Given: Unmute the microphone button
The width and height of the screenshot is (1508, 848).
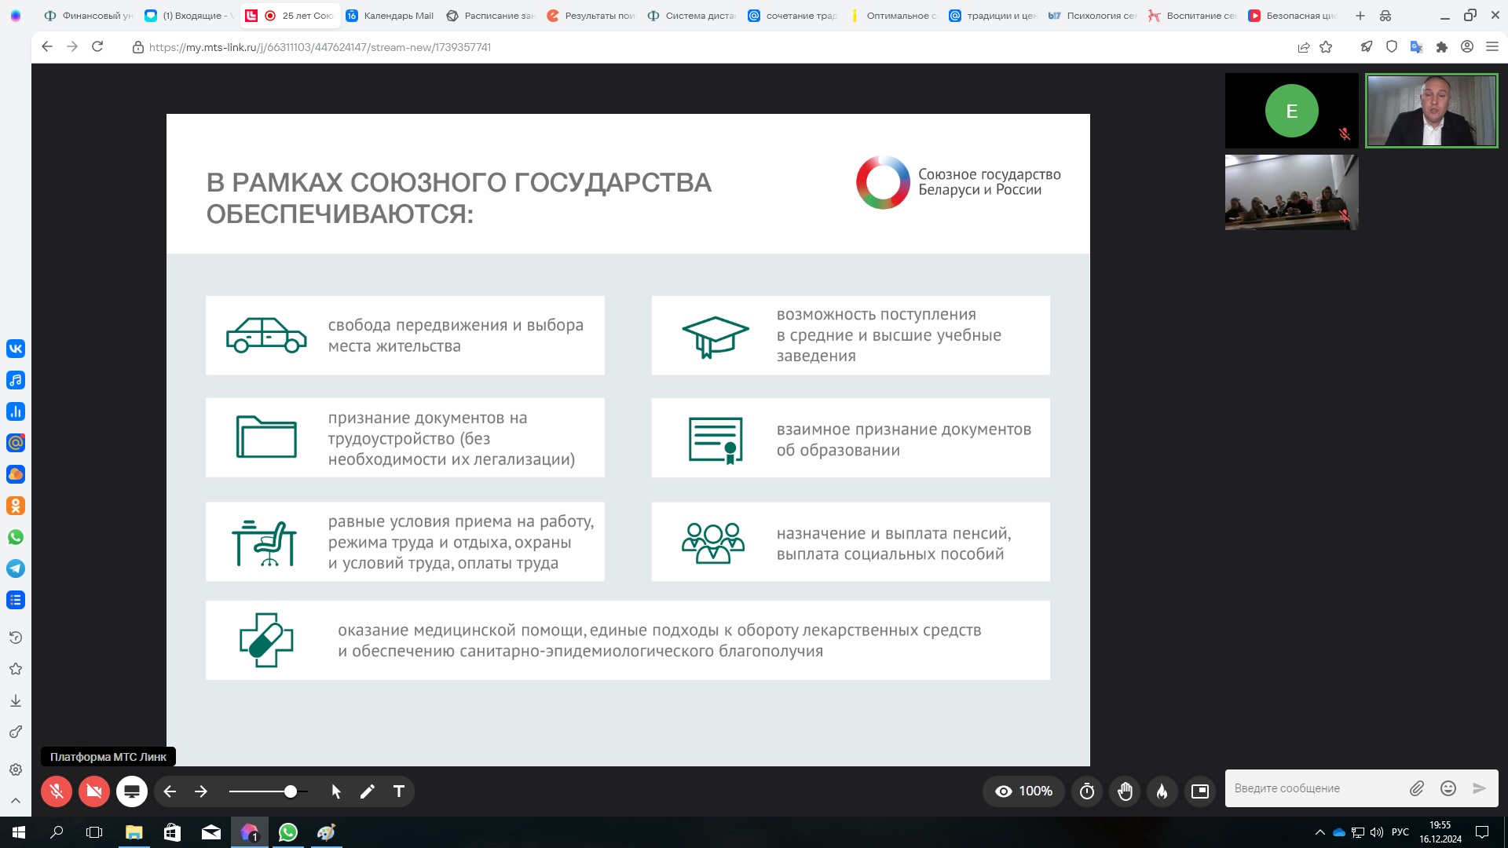Looking at the screenshot, I should tap(57, 791).
